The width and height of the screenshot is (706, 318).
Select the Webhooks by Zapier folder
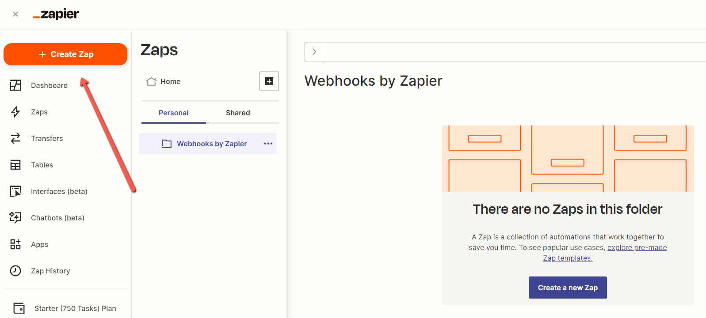[208, 144]
